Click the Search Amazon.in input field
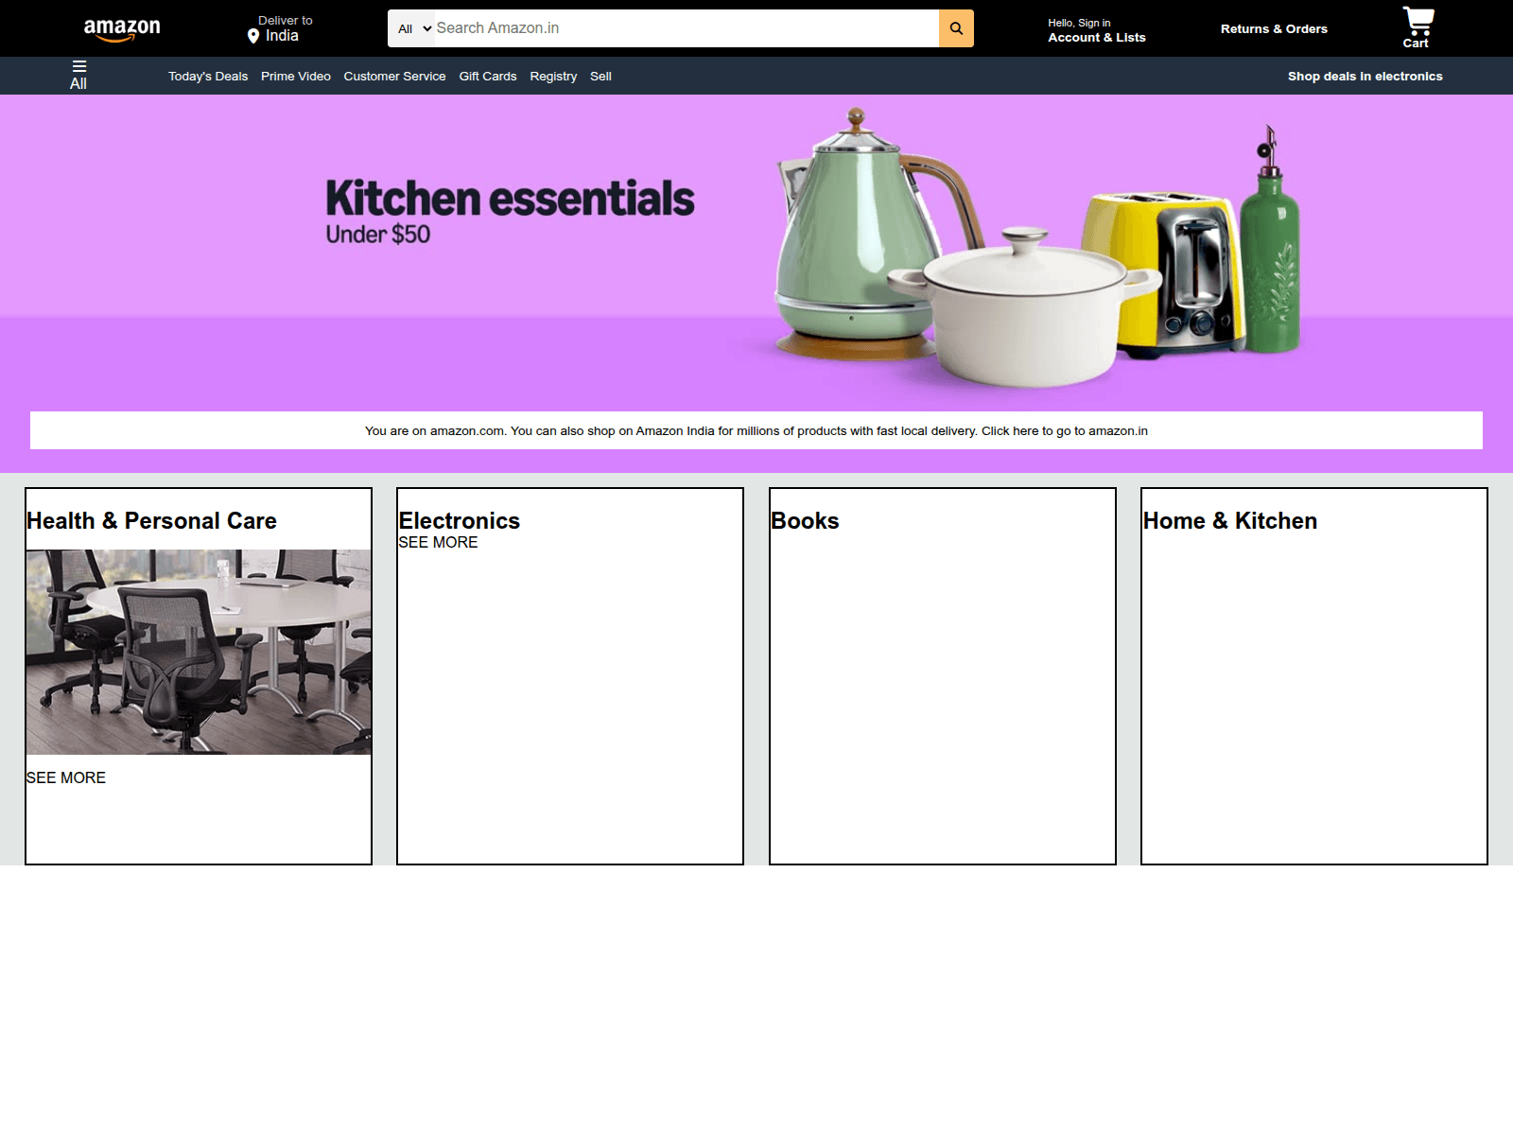Image resolution: width=1513 pixels, height=1135 pixels. pos(687,28)
